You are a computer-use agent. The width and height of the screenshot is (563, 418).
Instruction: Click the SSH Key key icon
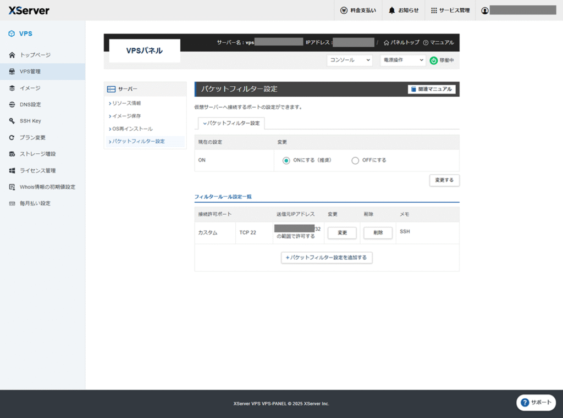(x=12, y=121)
